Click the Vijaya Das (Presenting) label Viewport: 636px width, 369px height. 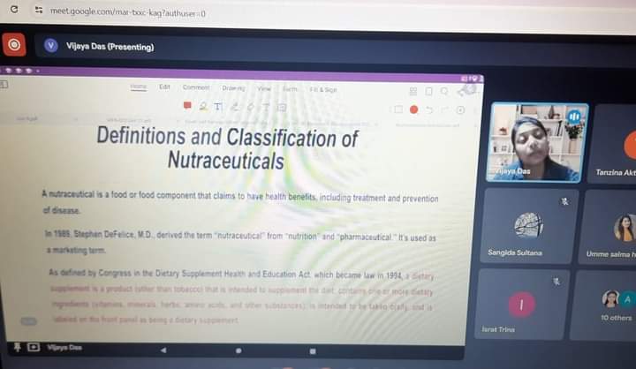[110, 47]
